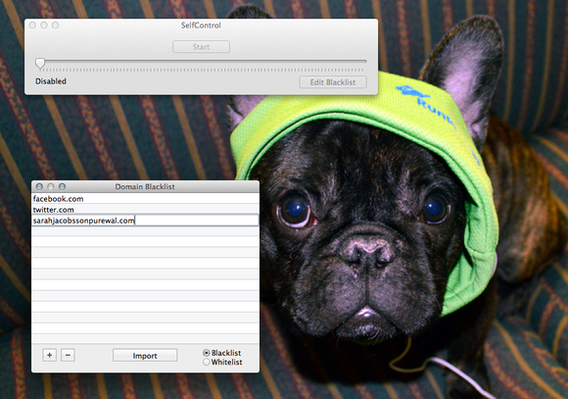
Task: Click the SelfControl window title text
Action: click(x=201, y=25)
